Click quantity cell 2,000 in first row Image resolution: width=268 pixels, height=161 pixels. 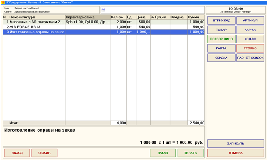pos(119,22)
